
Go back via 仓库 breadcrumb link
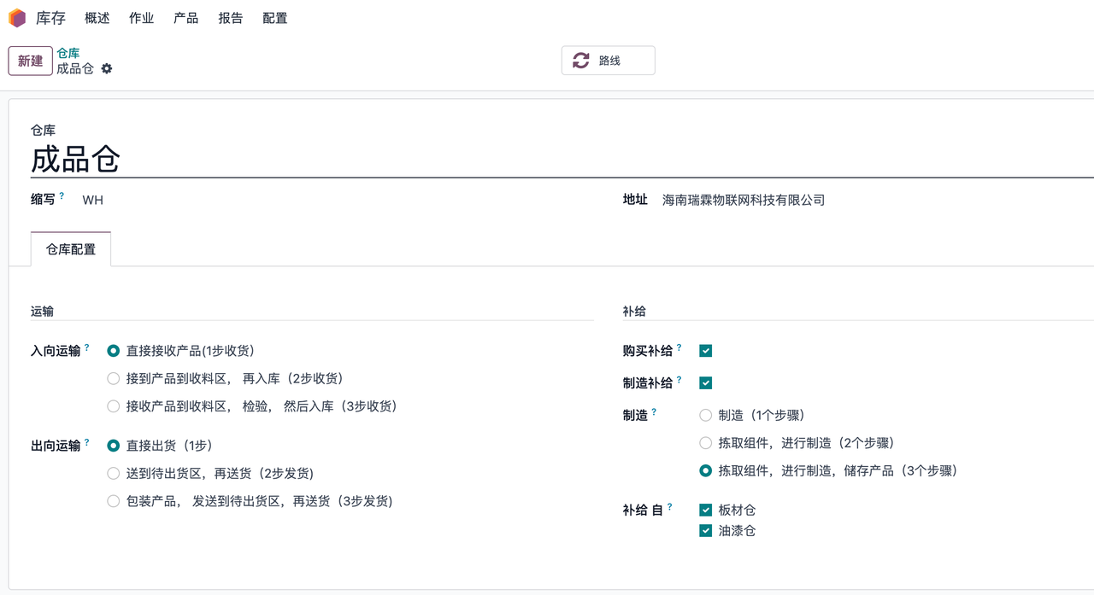(68, 53)
